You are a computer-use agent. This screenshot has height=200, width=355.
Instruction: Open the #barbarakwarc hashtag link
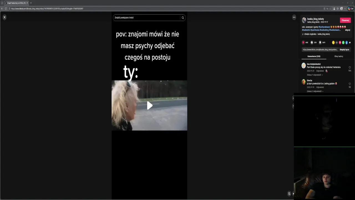(x=324, y=27)
